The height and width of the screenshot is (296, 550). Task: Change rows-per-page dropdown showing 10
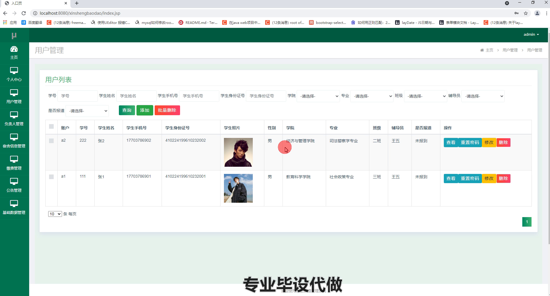point(55,214)
